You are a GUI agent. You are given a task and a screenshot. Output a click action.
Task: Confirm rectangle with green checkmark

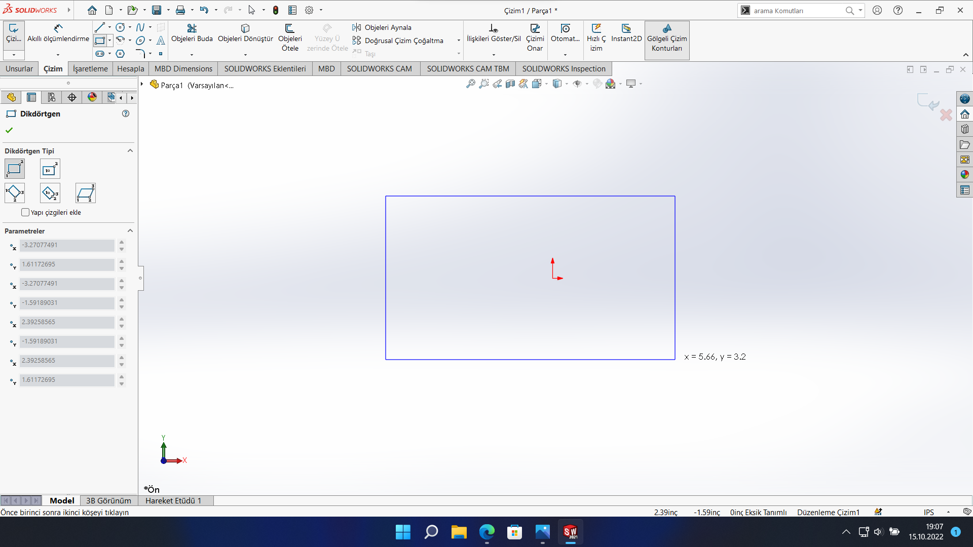coord(9,130)
